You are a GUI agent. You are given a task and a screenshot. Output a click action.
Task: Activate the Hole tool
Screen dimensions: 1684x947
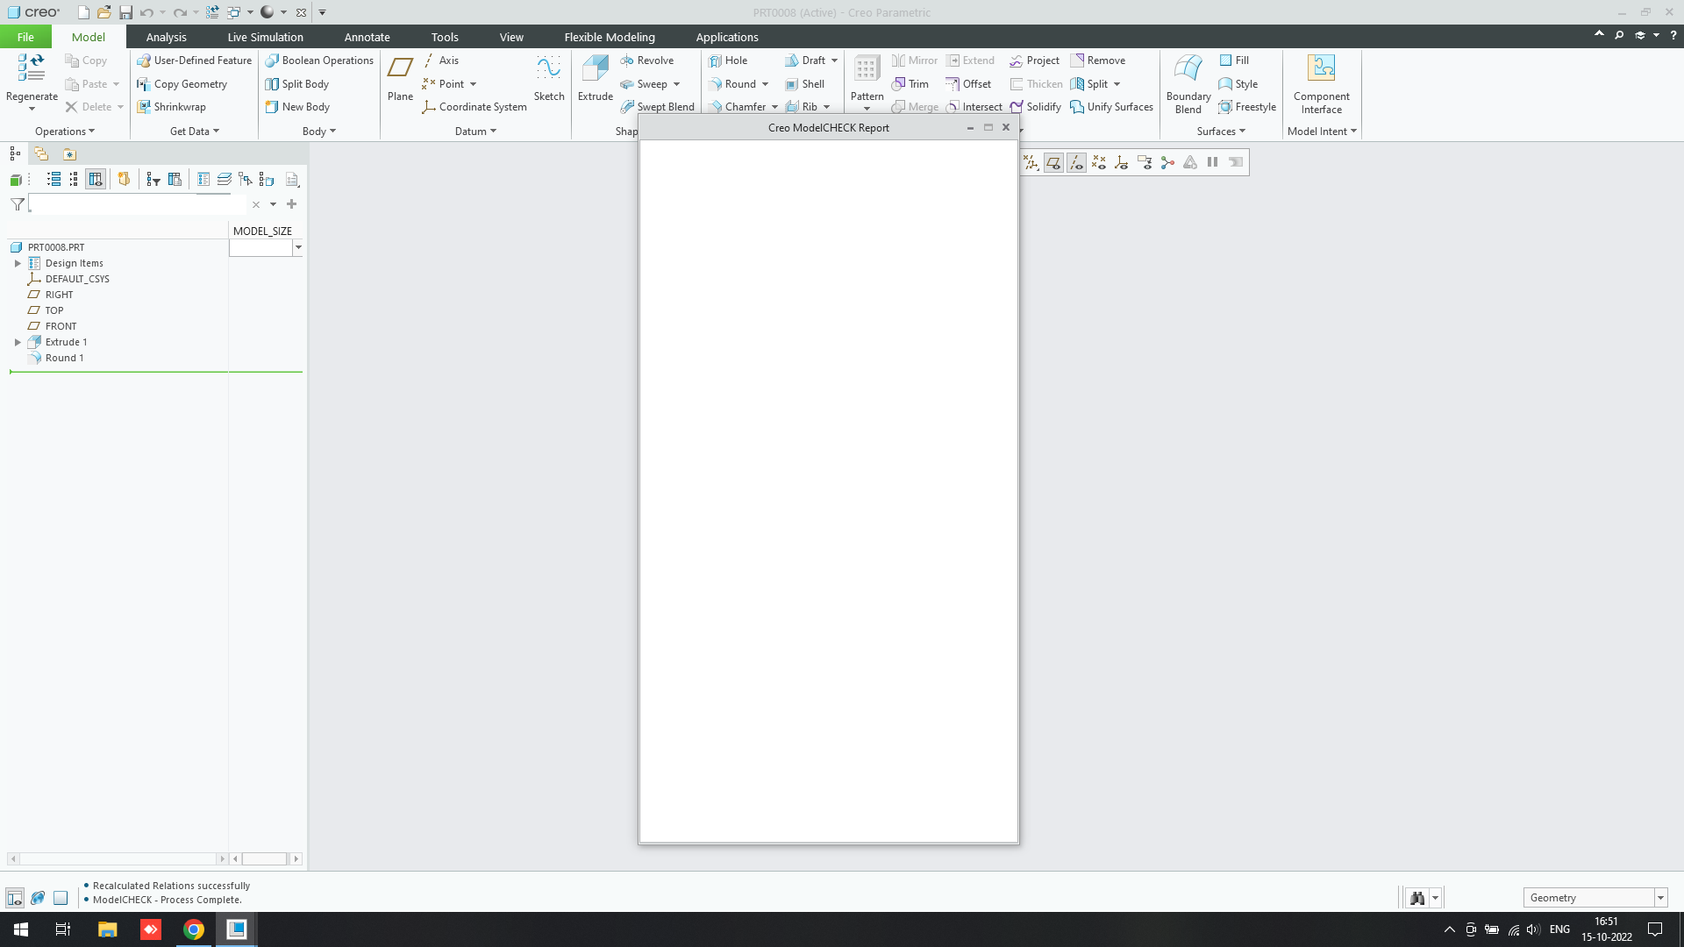tap(729, 60)
